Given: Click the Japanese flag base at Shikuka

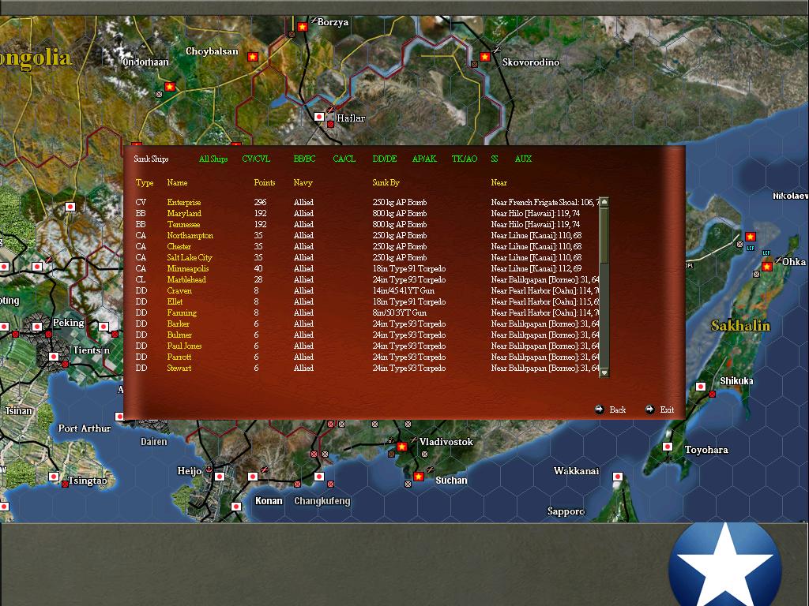Looking at the screenshot, I should click(701, 387).
